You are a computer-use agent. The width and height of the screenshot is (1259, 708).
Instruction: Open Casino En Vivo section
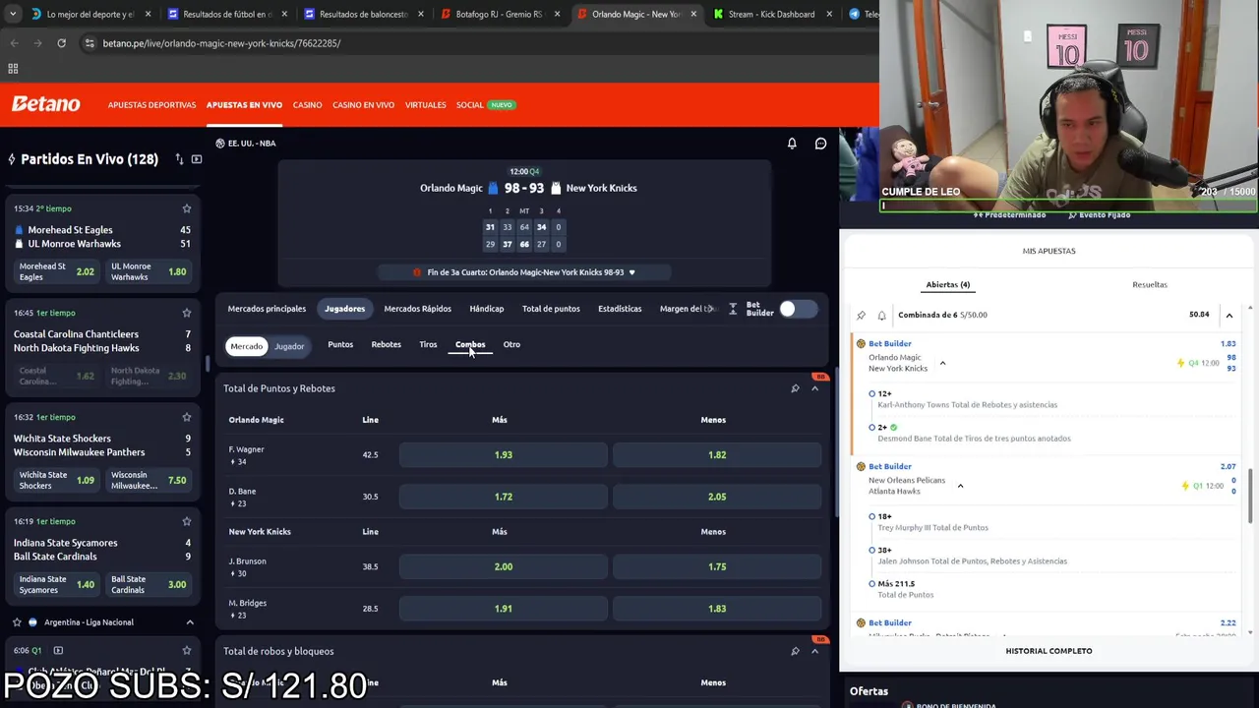363,104
